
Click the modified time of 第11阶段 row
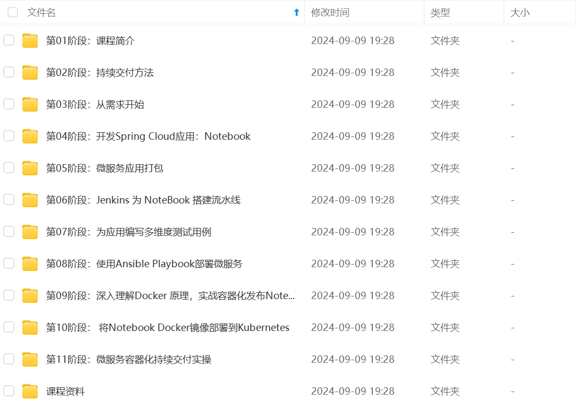coord(353,359)
